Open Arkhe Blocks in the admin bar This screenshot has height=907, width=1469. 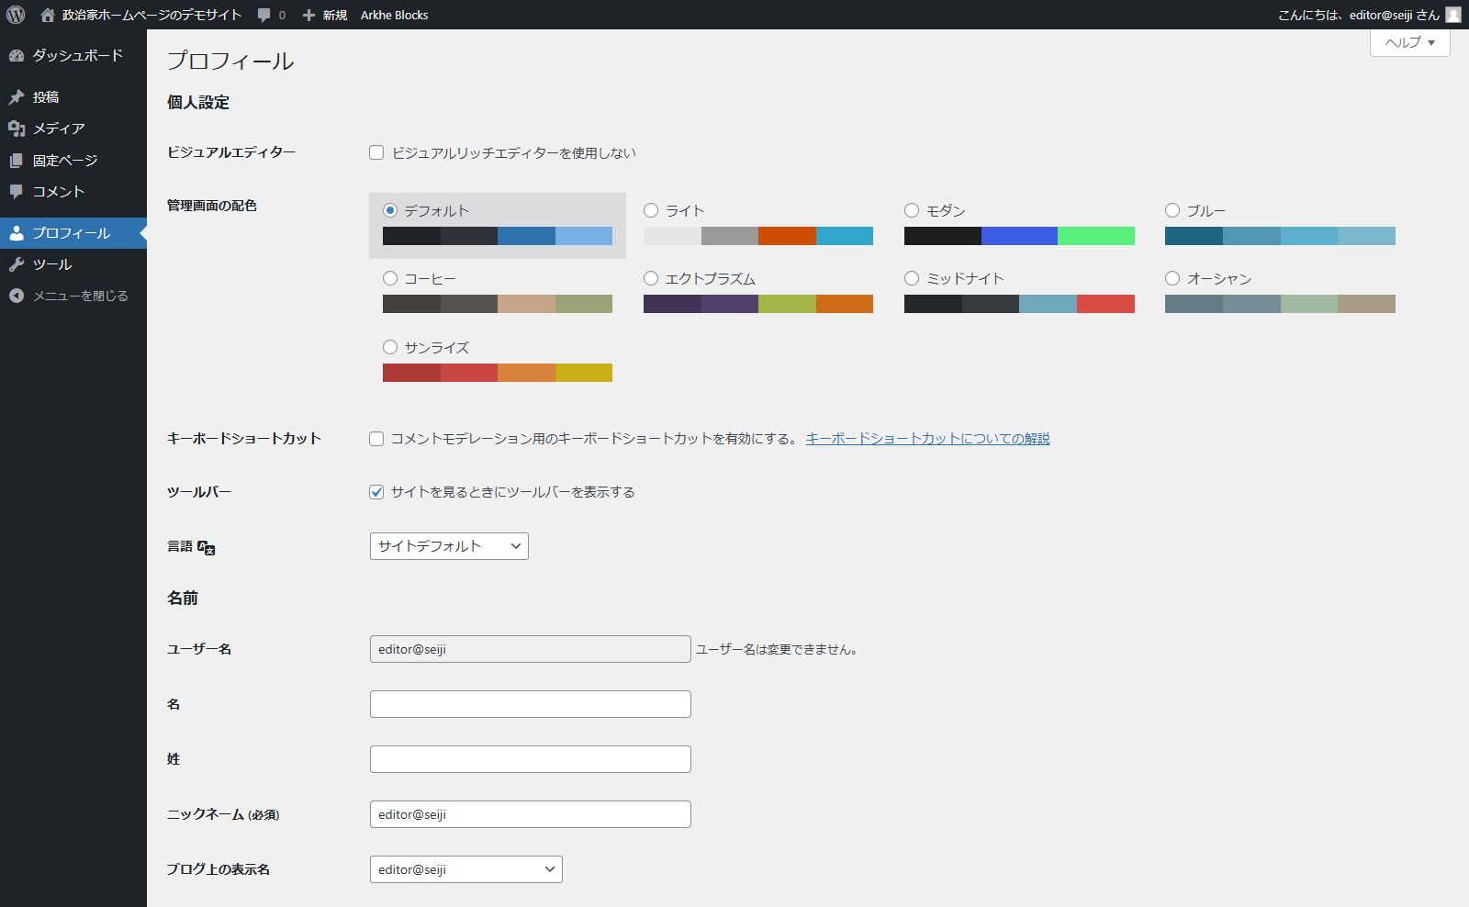coord(394,15)
